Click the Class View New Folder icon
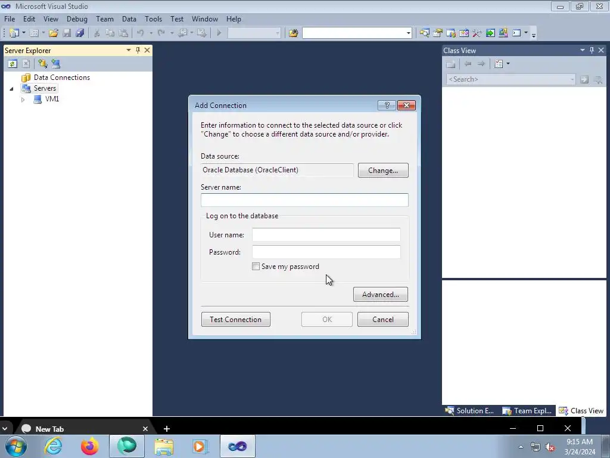Image resolution: width=610 pixels, height=458 pixels. pyautogui.click(x=451, y=64)
